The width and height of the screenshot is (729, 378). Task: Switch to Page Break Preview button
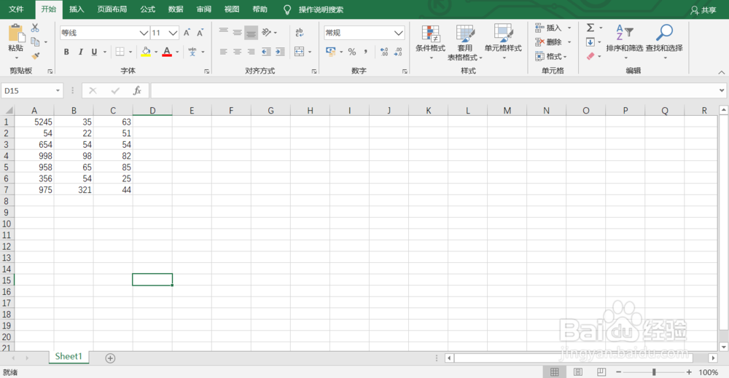click(x=601, y=372)
